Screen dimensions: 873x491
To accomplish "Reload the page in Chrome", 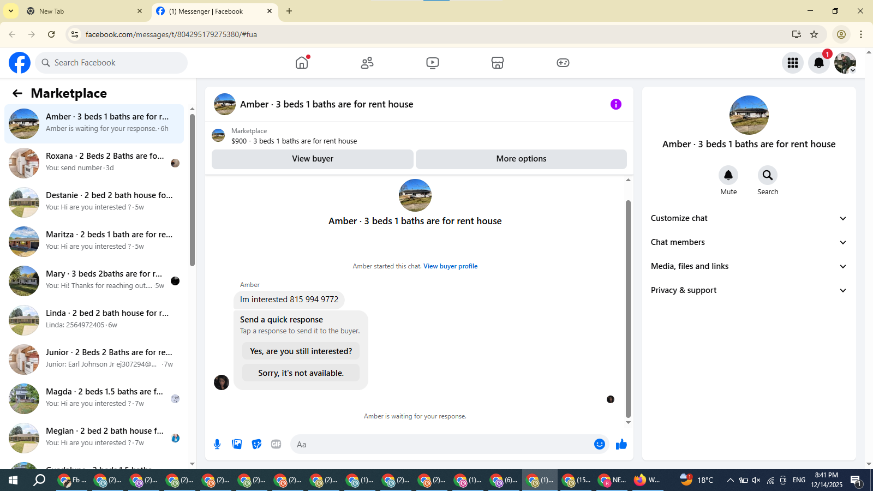I will pos(51,34).
